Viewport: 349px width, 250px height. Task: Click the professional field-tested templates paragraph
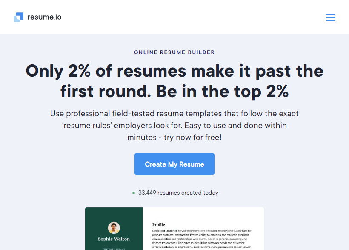coord(174,114)
